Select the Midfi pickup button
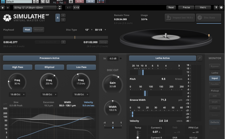The image size is (225, 139). click(215, 102)
